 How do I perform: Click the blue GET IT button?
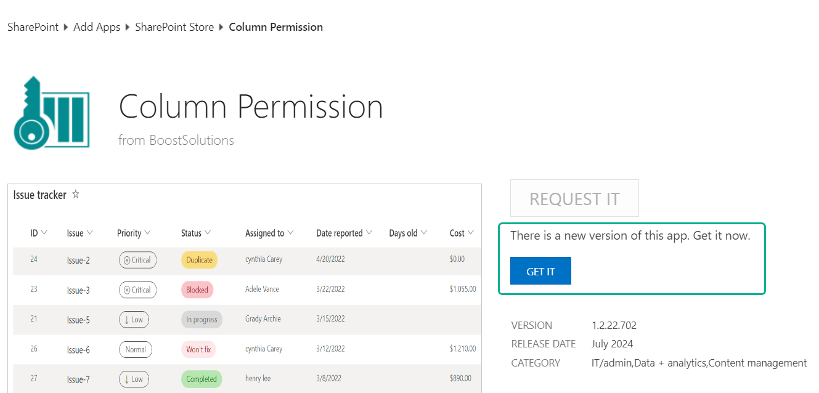point(540,271)
